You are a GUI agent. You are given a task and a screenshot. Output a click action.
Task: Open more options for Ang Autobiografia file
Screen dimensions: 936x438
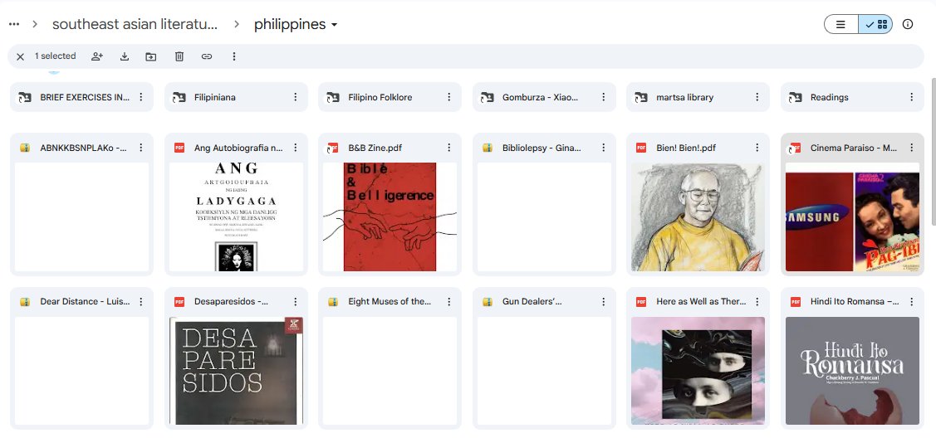295,148
